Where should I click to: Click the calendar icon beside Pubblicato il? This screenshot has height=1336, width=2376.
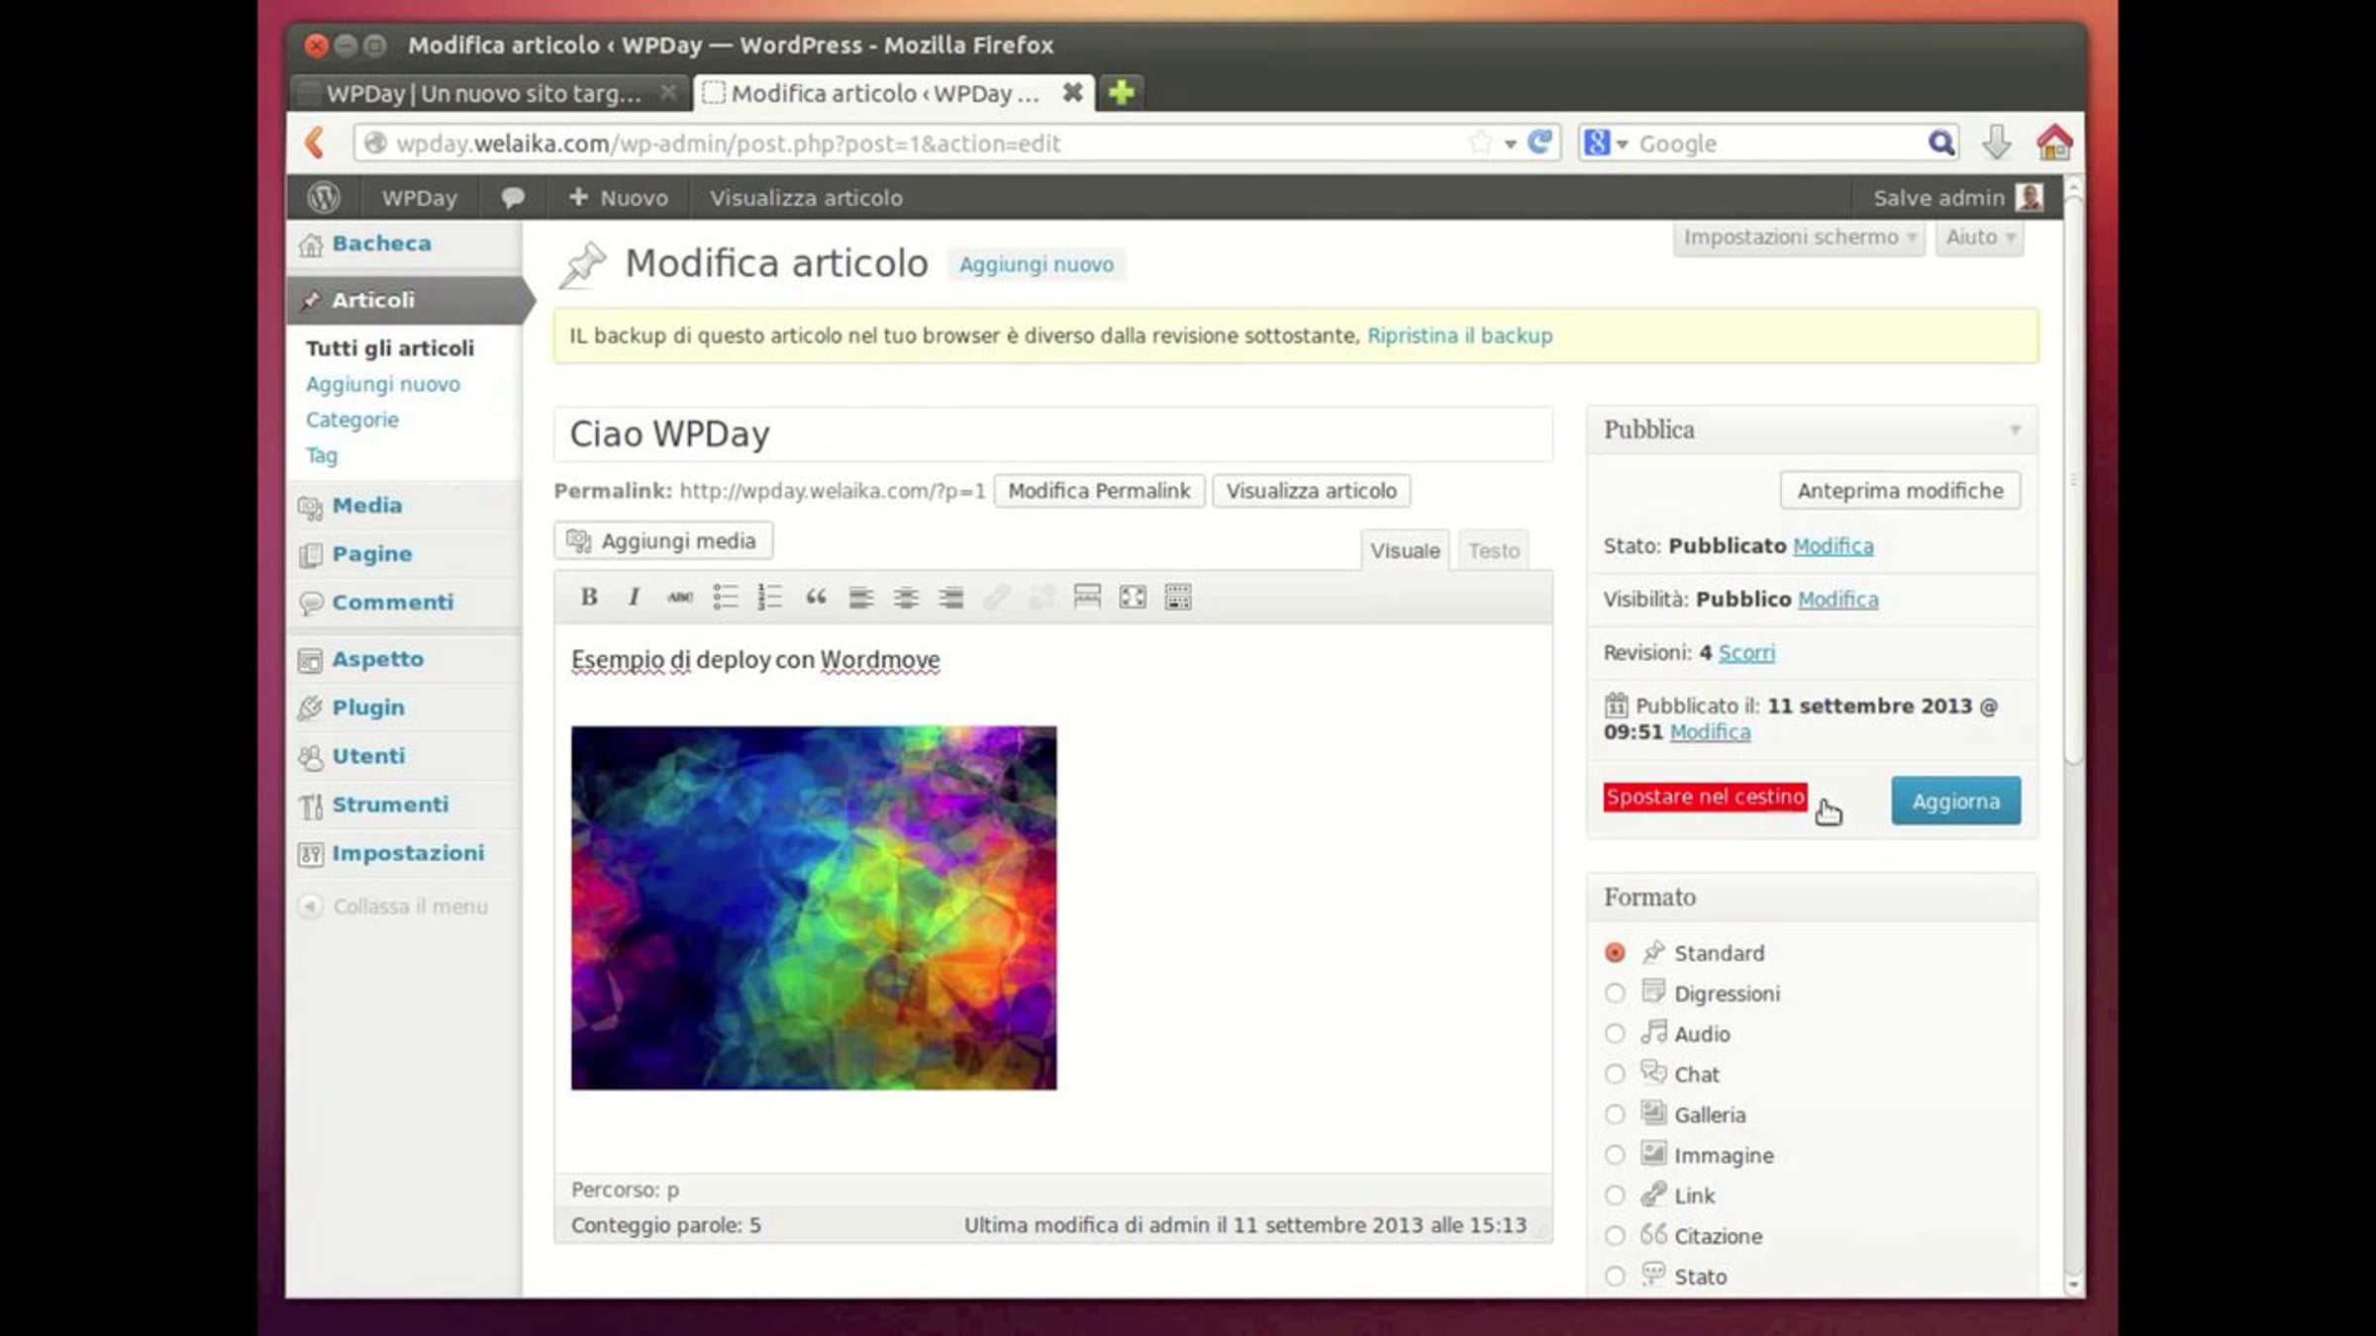1616,706
